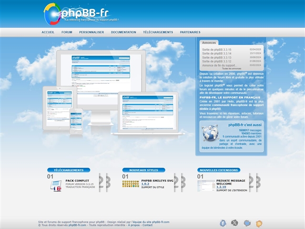The image size is (305, 229).
Task: Open announcement Sortie de phpBB 3.3.12
Action: 217,62
